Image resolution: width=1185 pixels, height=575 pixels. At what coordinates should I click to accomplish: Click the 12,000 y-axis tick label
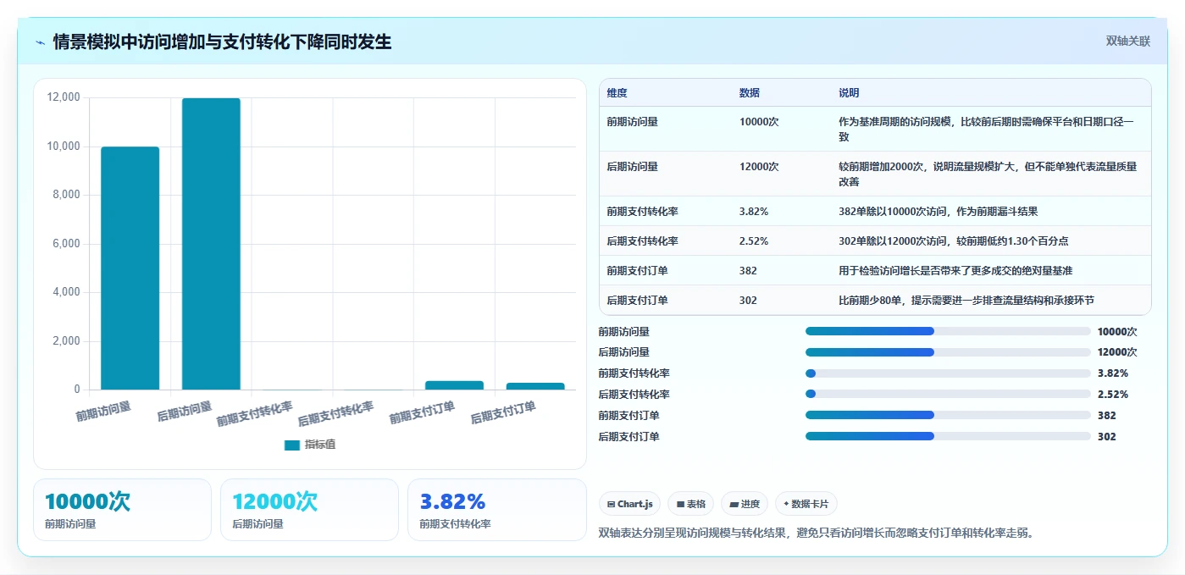tap(64, 97)
